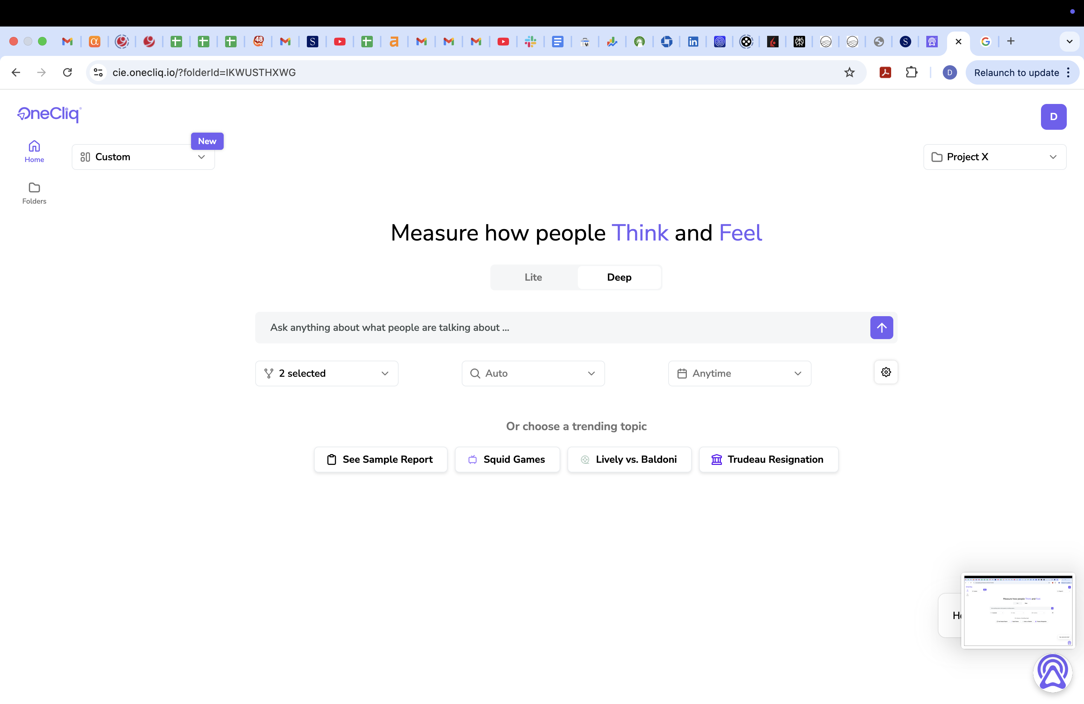Open the Auto search dropdown
The image size is (1084, 704).
point(533,374)
